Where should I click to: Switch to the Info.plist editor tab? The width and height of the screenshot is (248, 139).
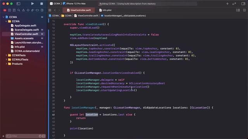coord(105,10)
